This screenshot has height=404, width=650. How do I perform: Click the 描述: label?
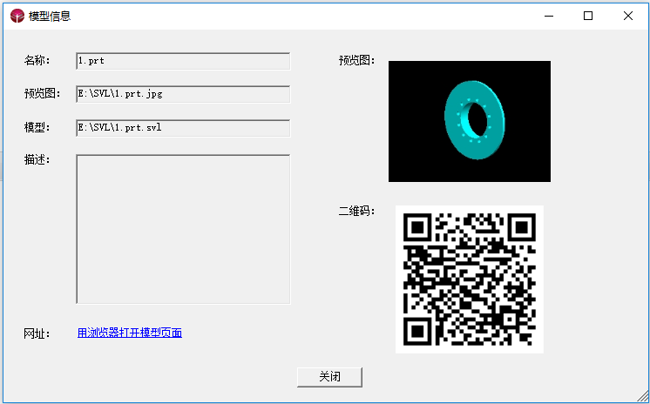coord(37,159)
